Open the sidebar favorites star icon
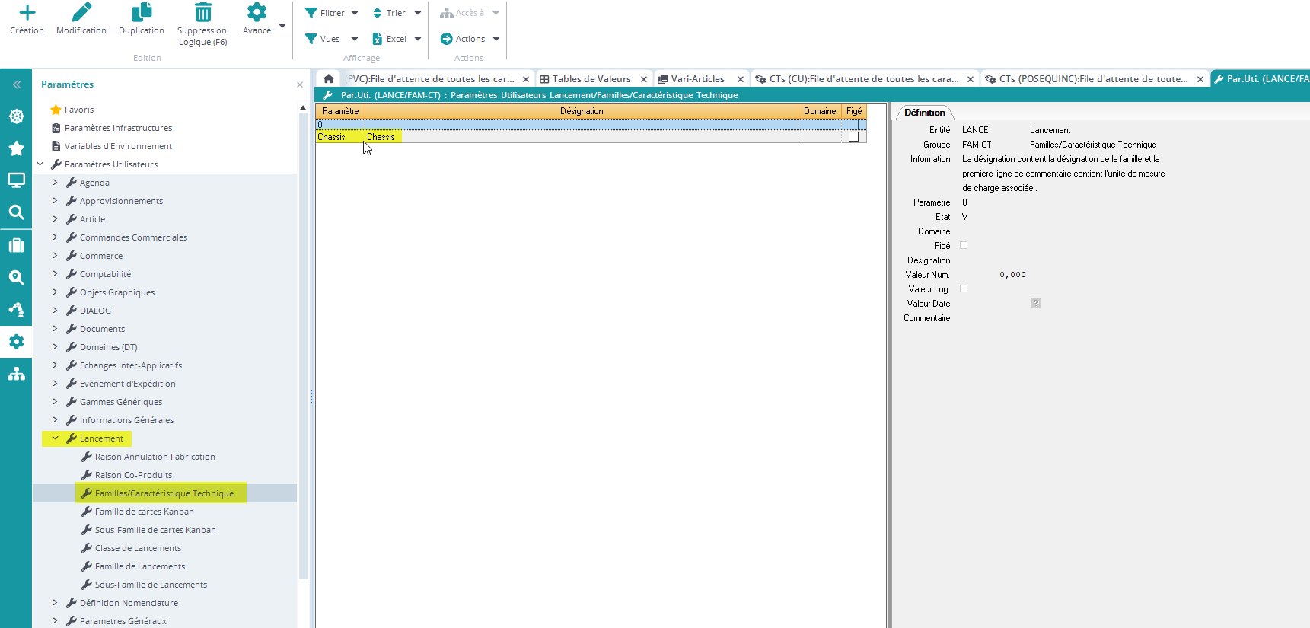The height and width of the screenshot is (628, 1310). (16, 148)
